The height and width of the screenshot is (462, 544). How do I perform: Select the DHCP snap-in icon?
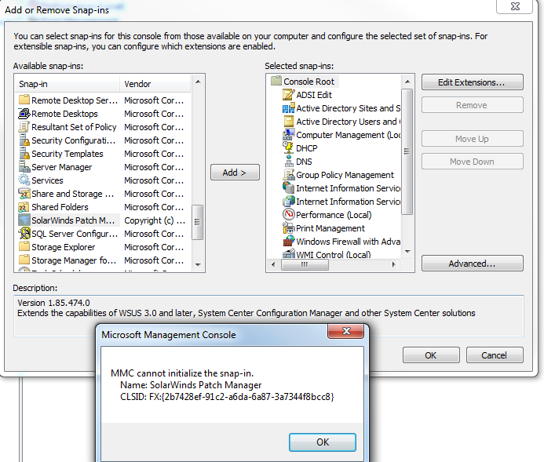[x=288, y=147]
